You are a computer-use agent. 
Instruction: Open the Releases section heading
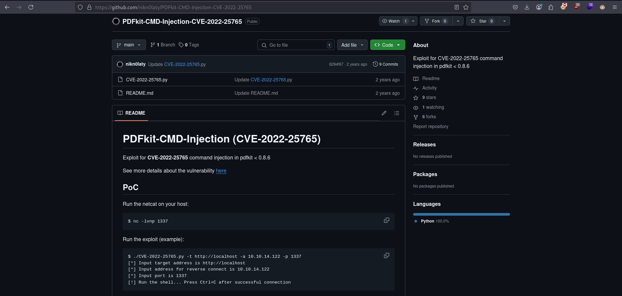pyautogui.click(x=424, y=144)
